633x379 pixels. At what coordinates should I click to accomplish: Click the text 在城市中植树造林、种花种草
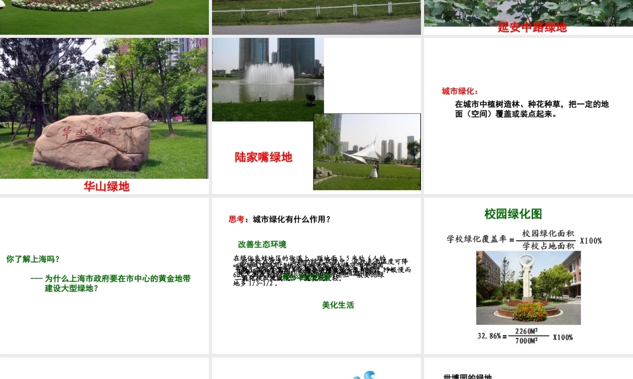coord(508,104)
